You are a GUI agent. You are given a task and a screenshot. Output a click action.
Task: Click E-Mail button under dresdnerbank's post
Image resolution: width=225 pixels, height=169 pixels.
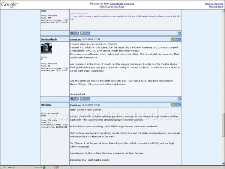(x=84, y=99)
